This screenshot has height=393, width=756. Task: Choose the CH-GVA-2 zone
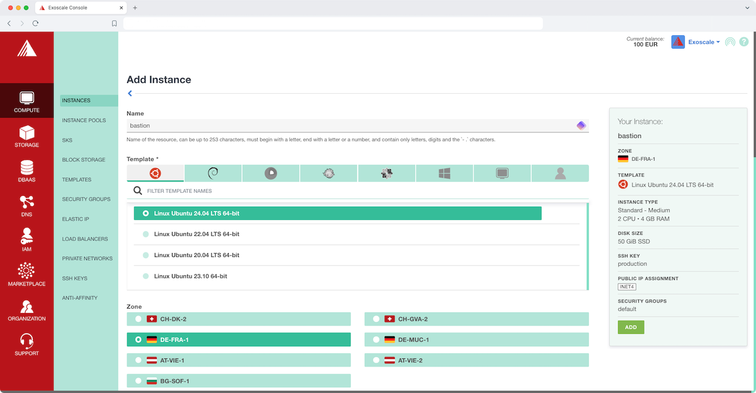[477, 319]
